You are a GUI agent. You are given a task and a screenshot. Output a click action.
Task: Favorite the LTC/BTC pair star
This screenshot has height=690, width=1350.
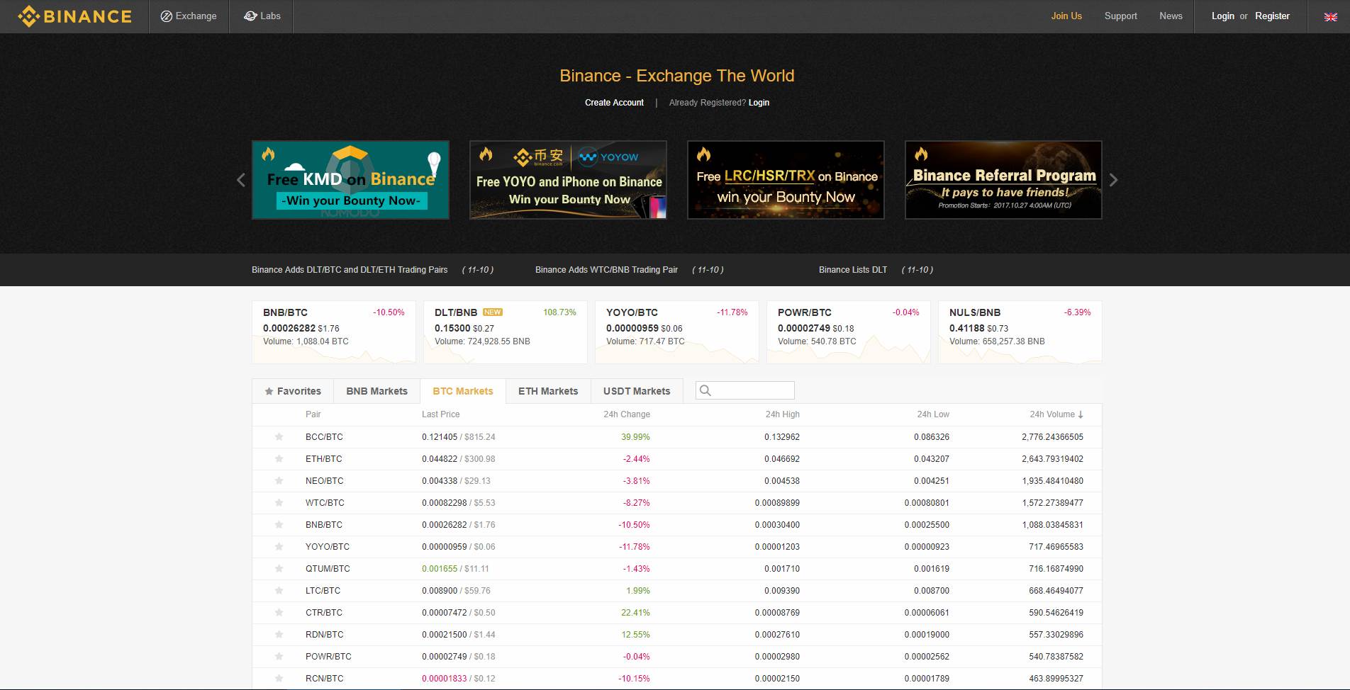click(279, 591)
